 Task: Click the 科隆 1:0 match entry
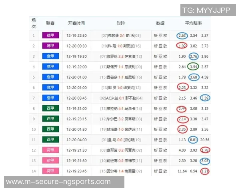point(121,46)
